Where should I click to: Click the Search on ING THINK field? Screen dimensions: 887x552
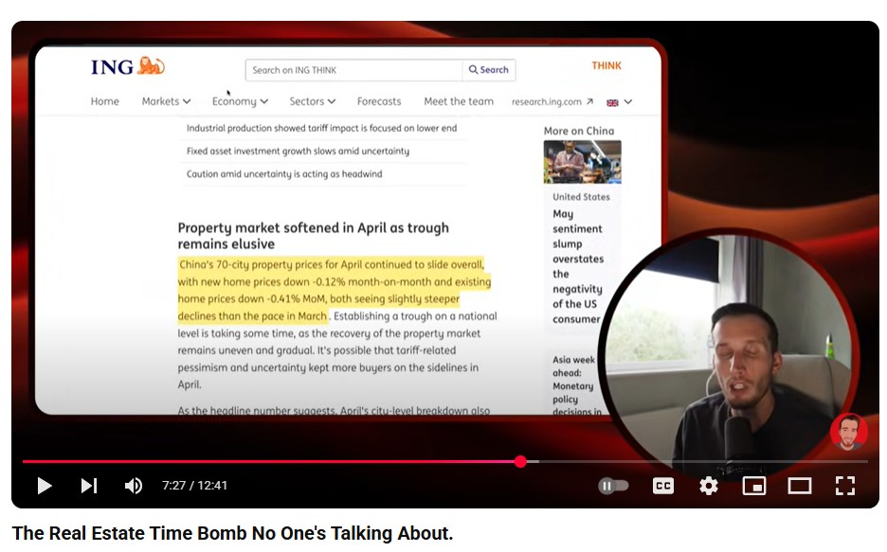coord(353,70)
